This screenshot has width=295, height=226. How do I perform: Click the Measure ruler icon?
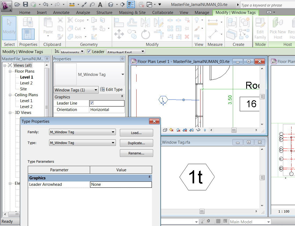(x=213, y=22)
